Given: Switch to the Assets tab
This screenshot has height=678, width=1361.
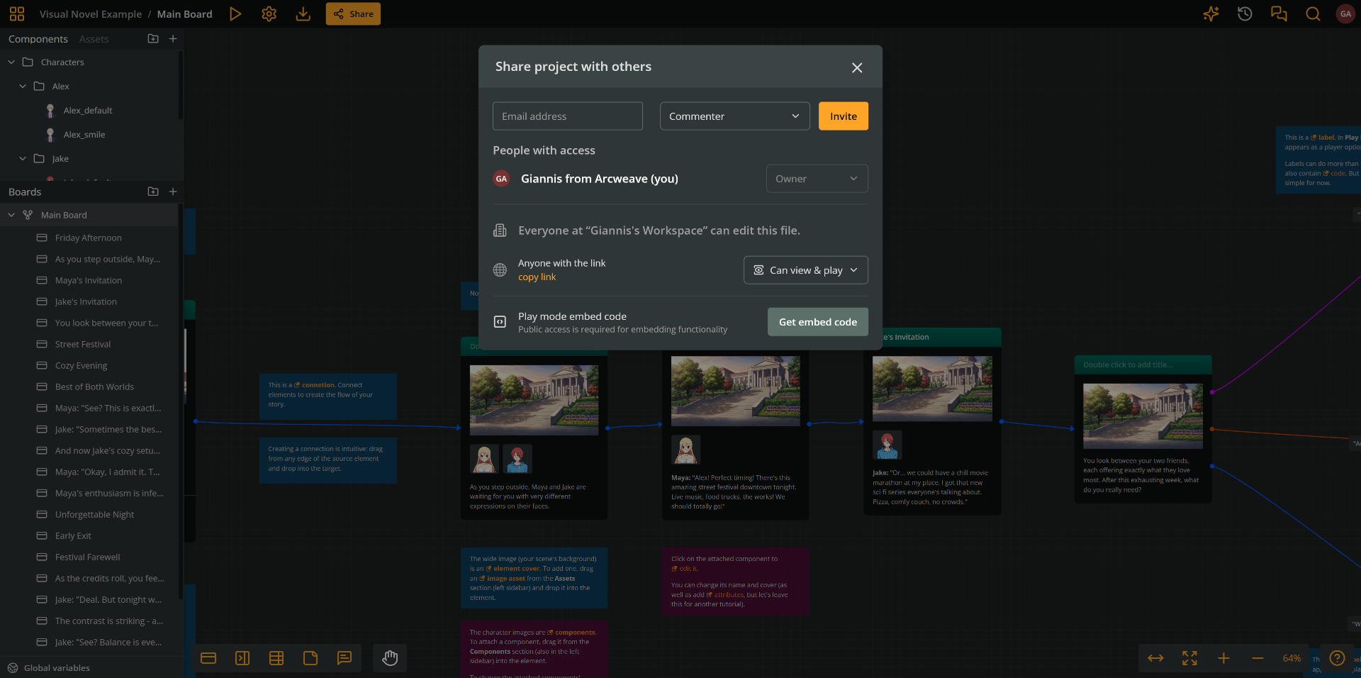Looking at the screenshot, I should coord(94,39).
